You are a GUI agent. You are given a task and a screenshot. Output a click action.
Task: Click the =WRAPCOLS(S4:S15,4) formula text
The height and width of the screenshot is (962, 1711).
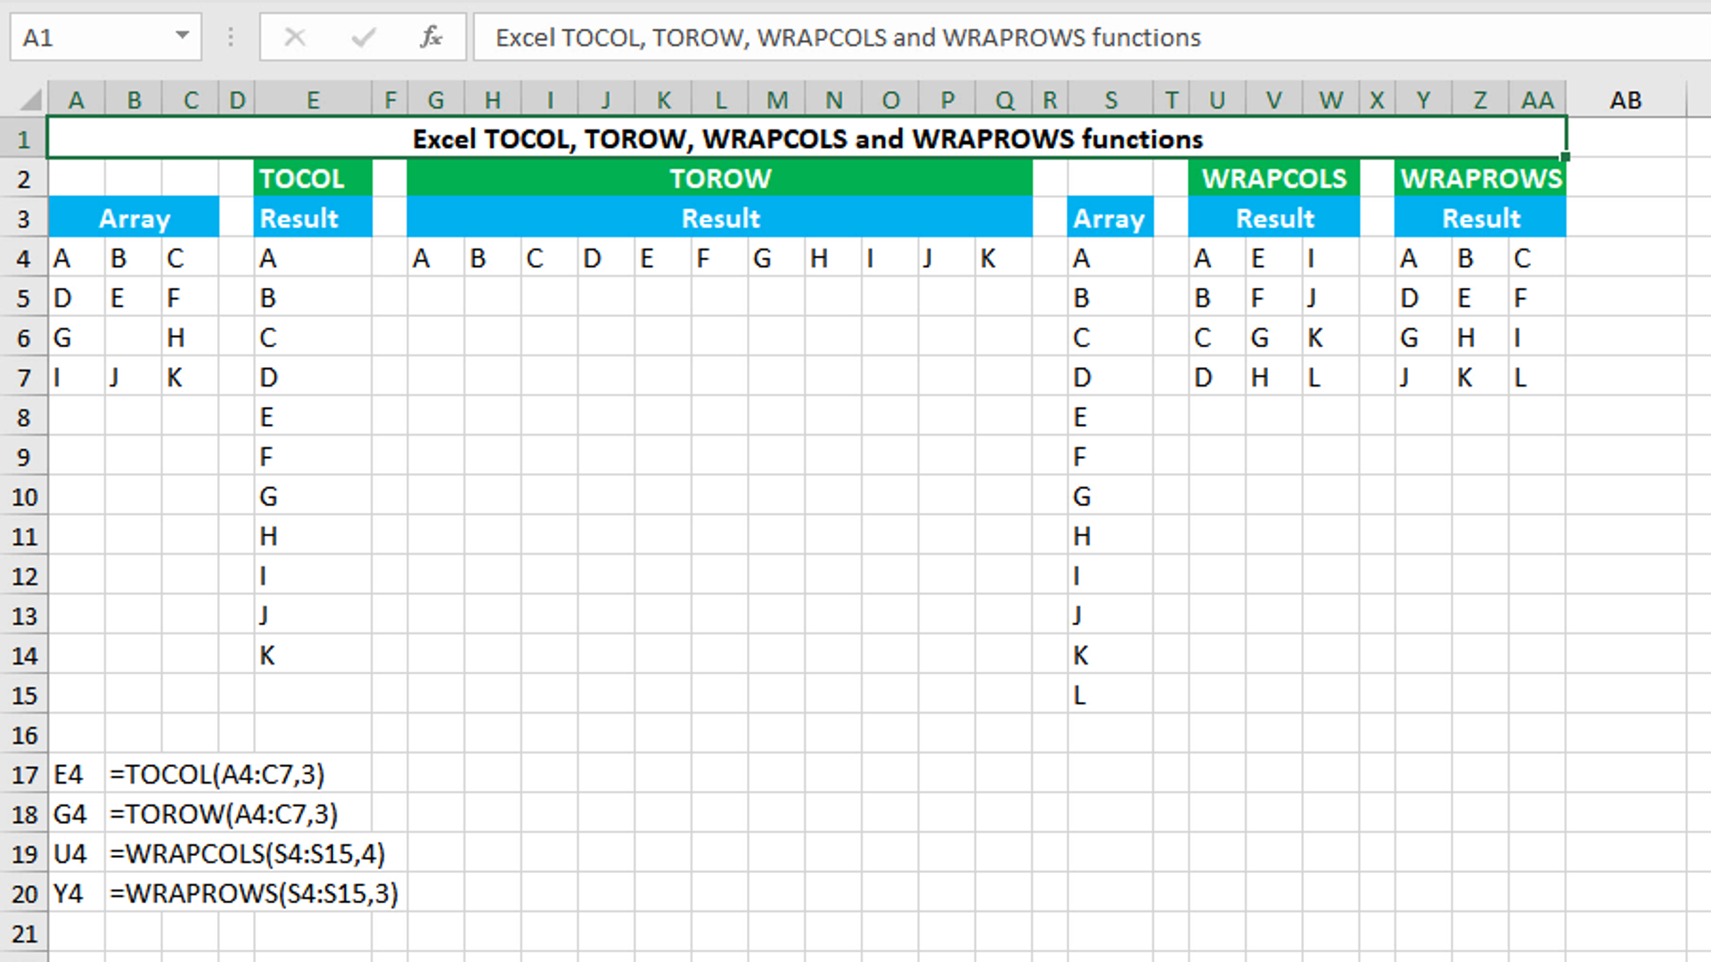[x=248, y=854]
